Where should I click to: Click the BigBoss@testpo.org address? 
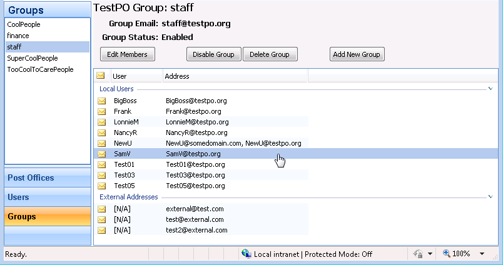pos(196,101)
